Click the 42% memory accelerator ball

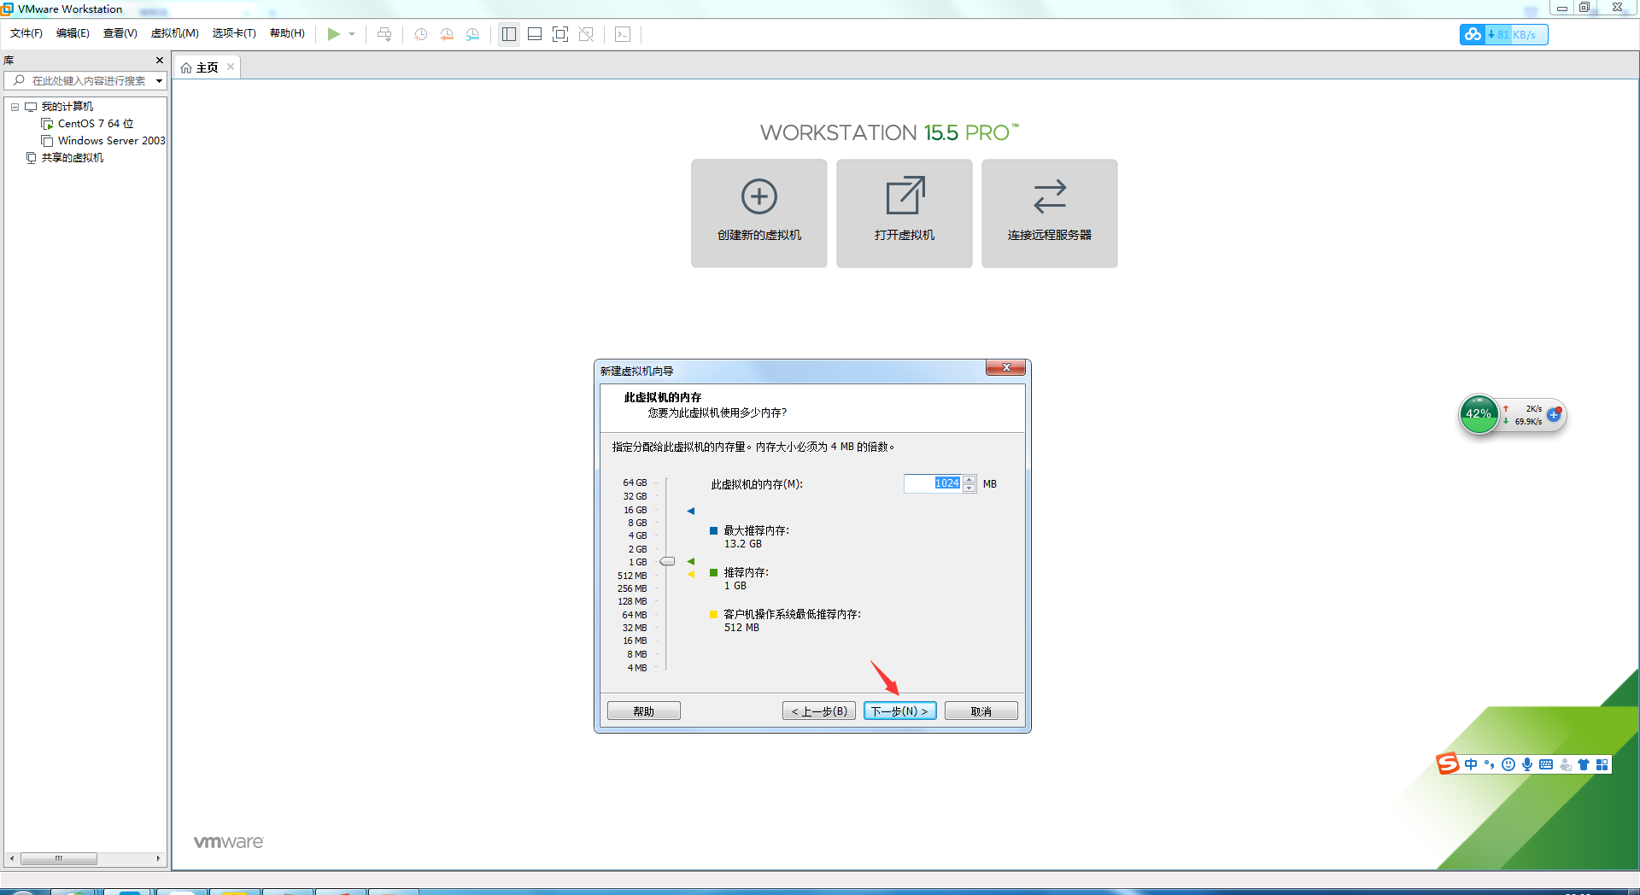[1479, 414]
